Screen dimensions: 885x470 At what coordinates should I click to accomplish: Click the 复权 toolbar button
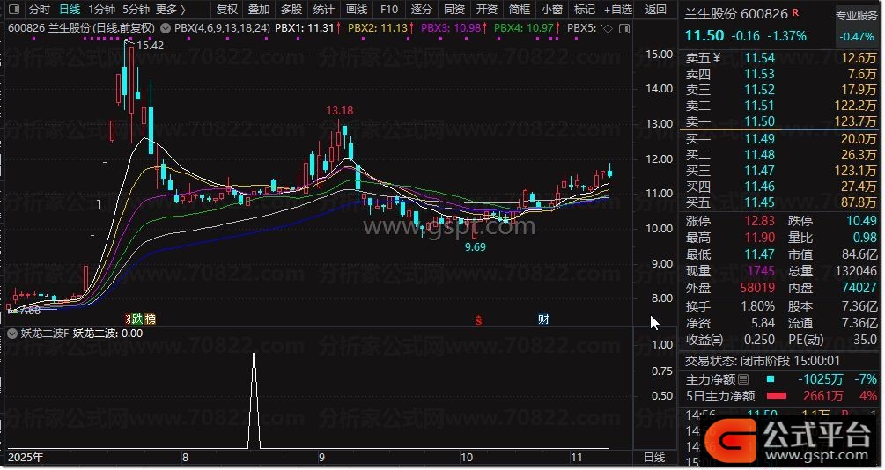[227, 9]
